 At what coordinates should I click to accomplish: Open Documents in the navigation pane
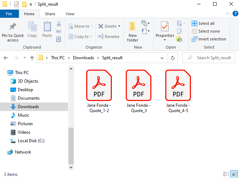[x=28, y=98]
